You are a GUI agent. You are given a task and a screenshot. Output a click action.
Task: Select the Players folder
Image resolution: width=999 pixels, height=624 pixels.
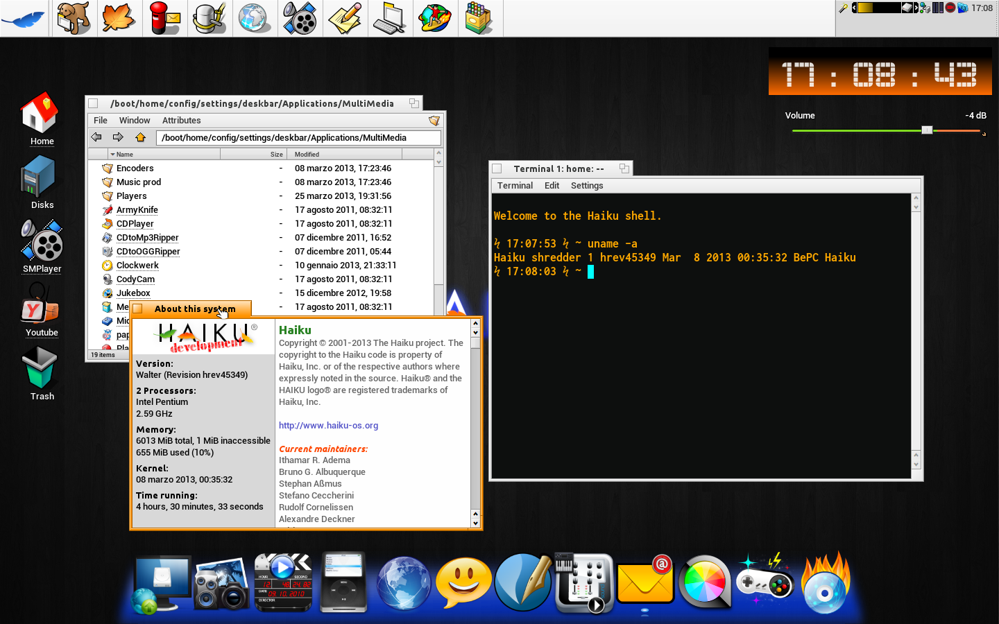coord(132,196)
